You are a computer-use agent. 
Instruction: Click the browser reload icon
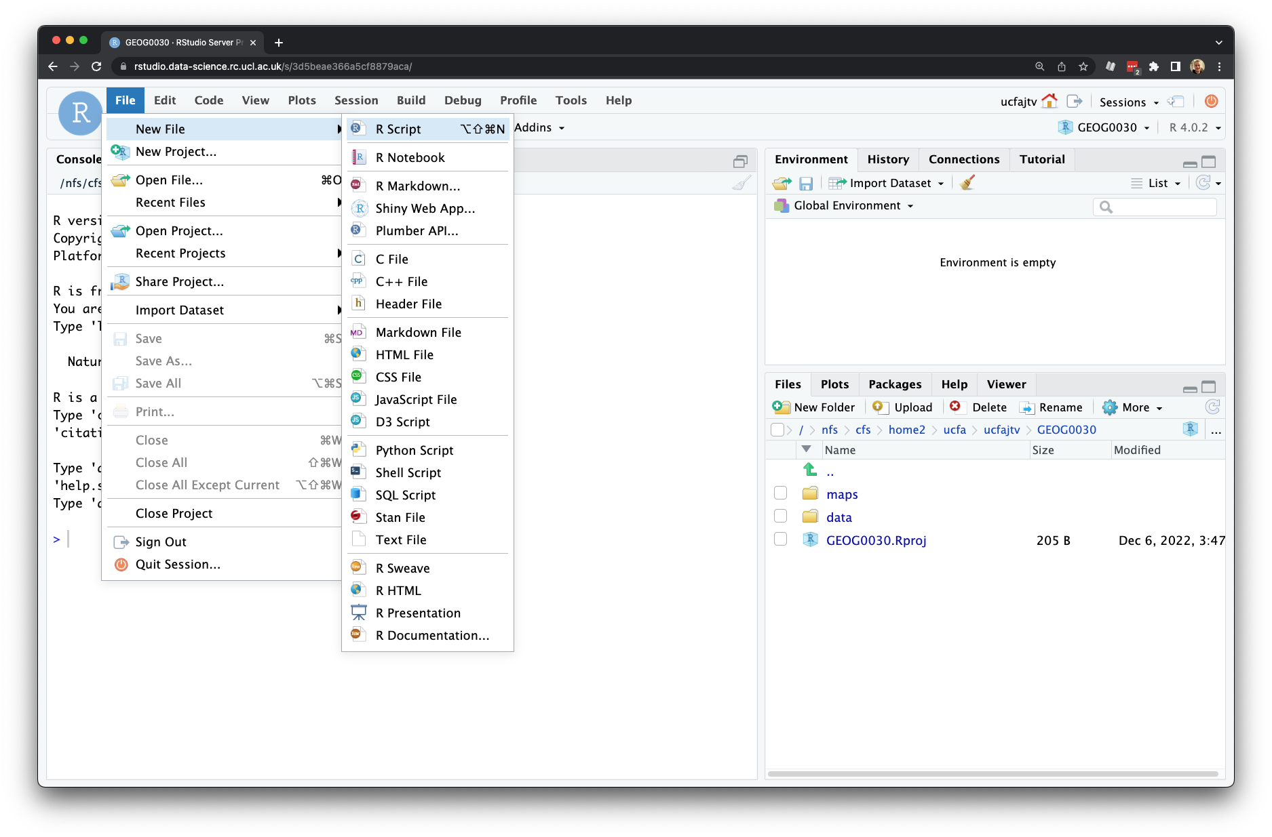click(x=96, y=66)
